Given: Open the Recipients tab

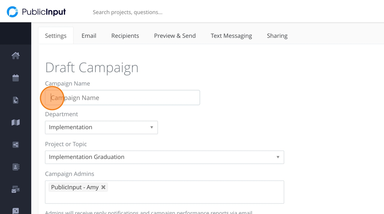Looking at the screenshot, I should [125, 36].
